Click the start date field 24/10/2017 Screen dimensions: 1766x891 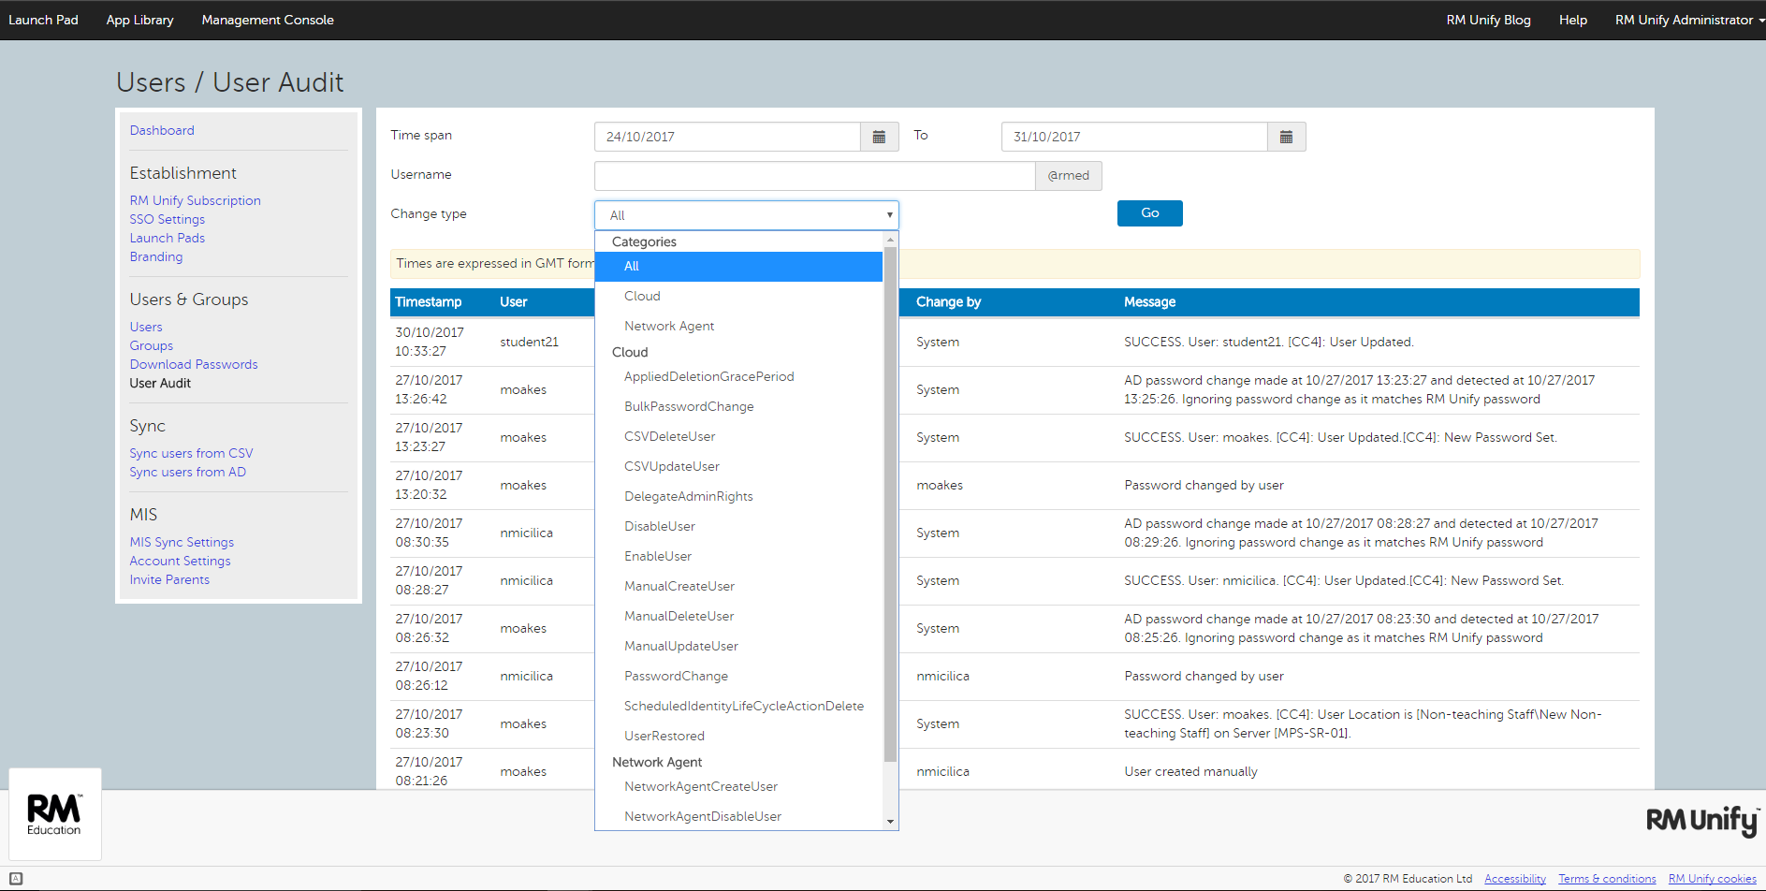pos(727,137)
